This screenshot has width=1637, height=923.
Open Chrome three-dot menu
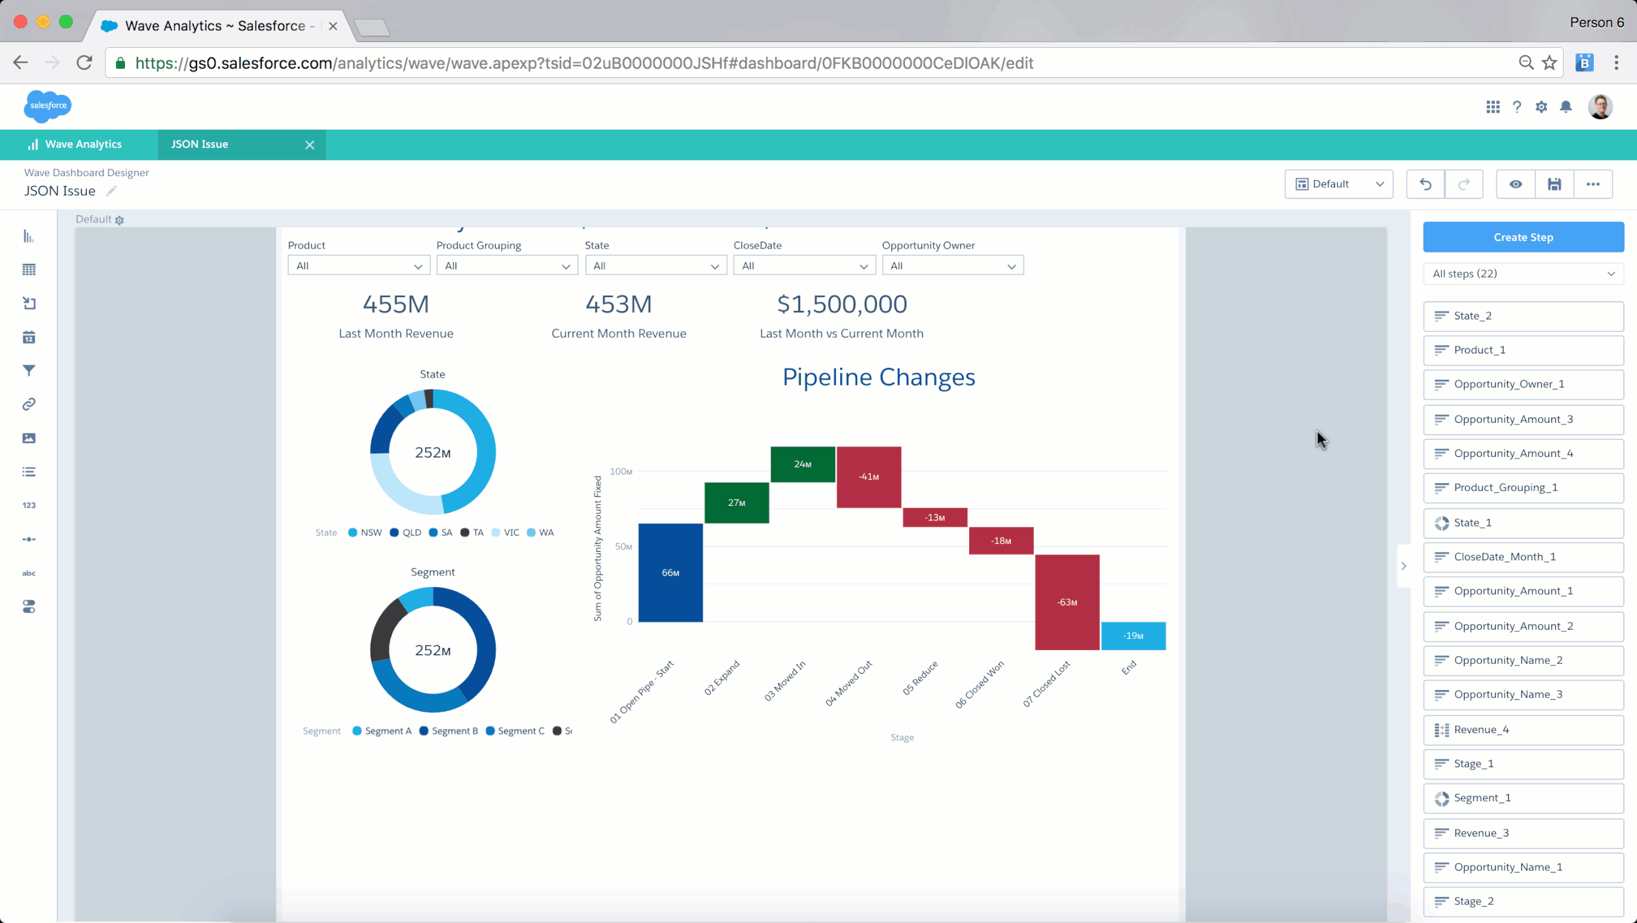click(1616, 63)
